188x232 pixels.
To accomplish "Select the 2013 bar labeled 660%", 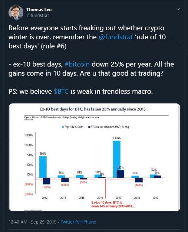I will [x=43, y=167].
